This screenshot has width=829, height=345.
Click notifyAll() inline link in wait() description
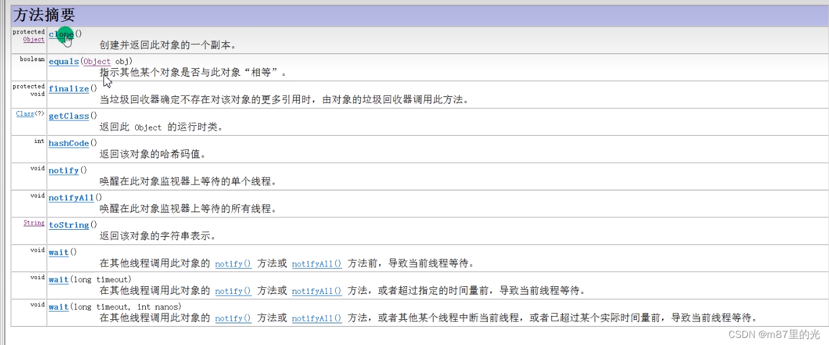tap(316, 263)
